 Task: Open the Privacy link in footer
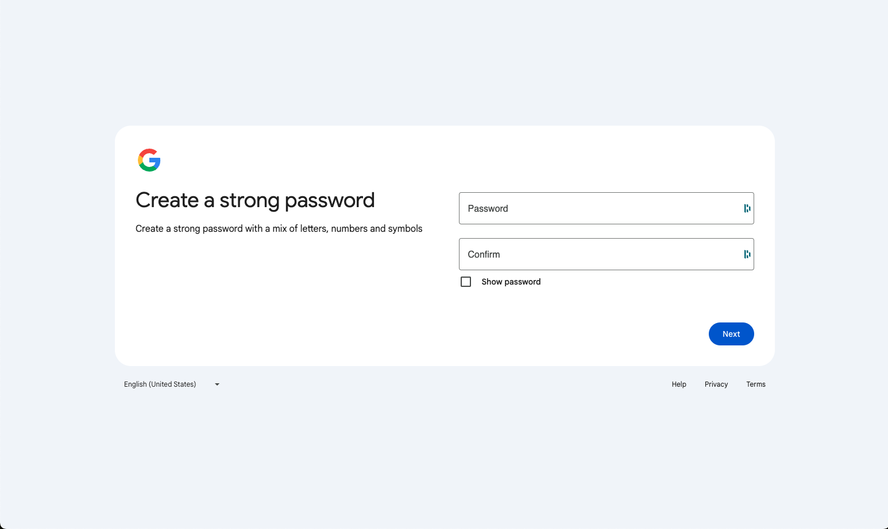[x=716, y=384]
